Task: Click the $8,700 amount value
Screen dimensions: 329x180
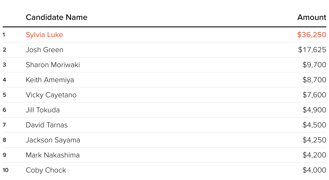Action: 314,80
